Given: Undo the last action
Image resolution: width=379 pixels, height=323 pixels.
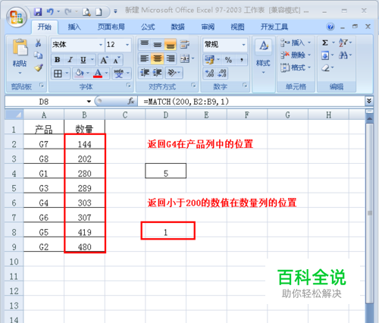Looking at the screenshot, I should [x=50, y=11].
